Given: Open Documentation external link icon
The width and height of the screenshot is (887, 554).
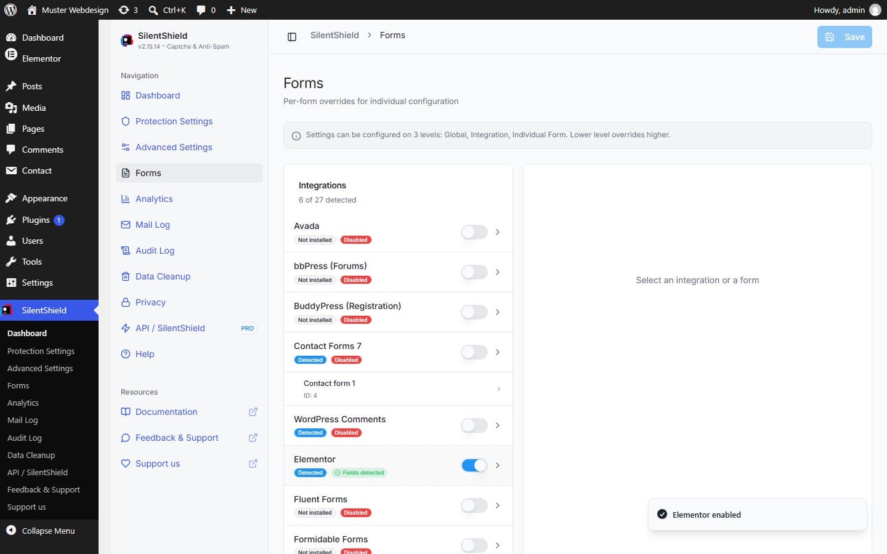Looking at the screenshot, I should pos(253,412).
